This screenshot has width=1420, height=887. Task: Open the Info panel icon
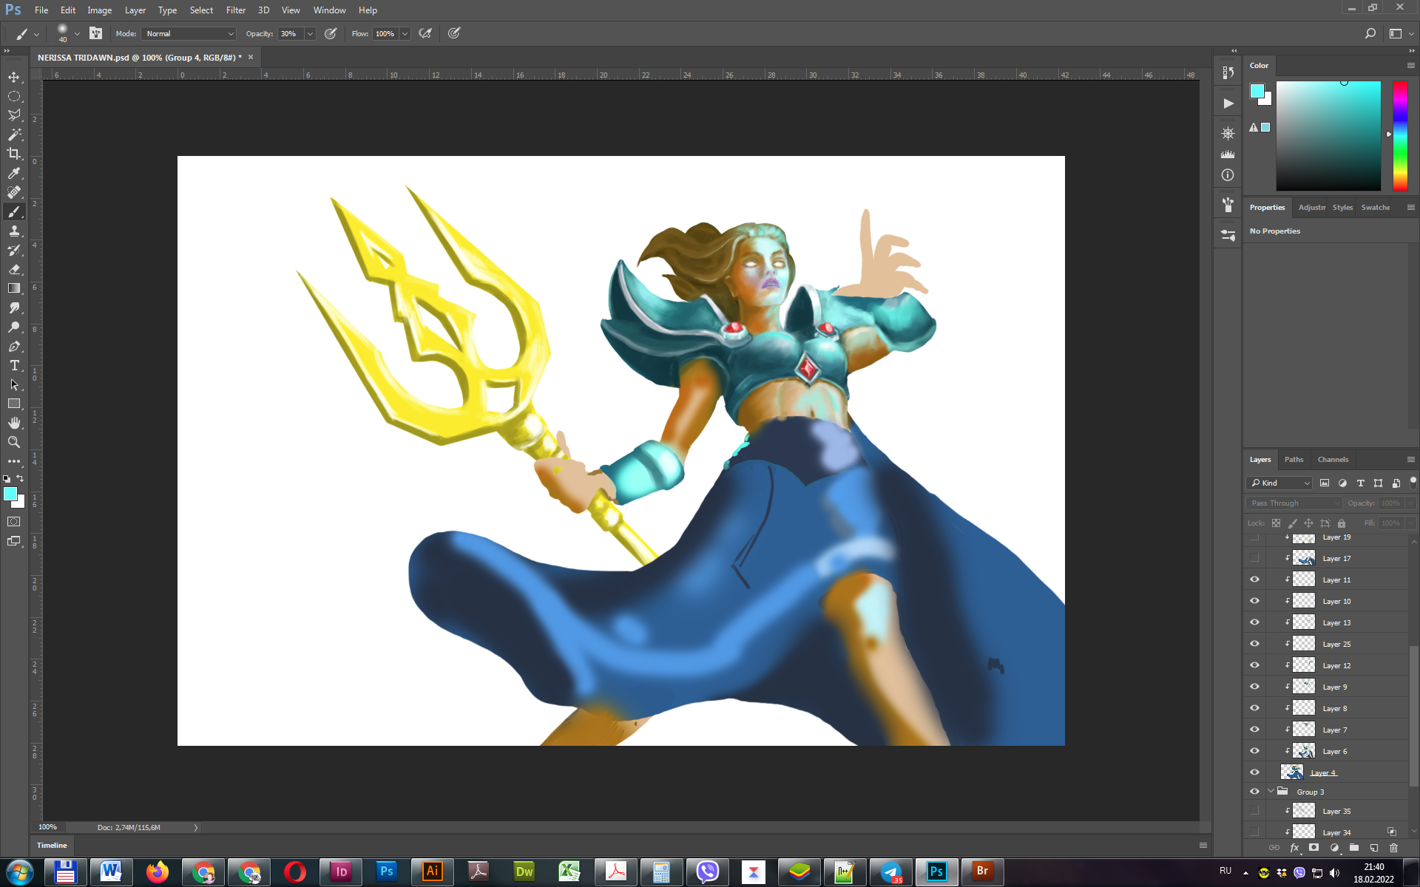tap(1228, 175)
